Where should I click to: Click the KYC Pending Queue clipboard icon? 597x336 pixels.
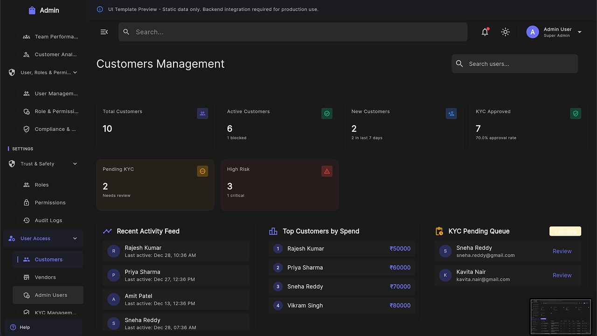[439, 231]
